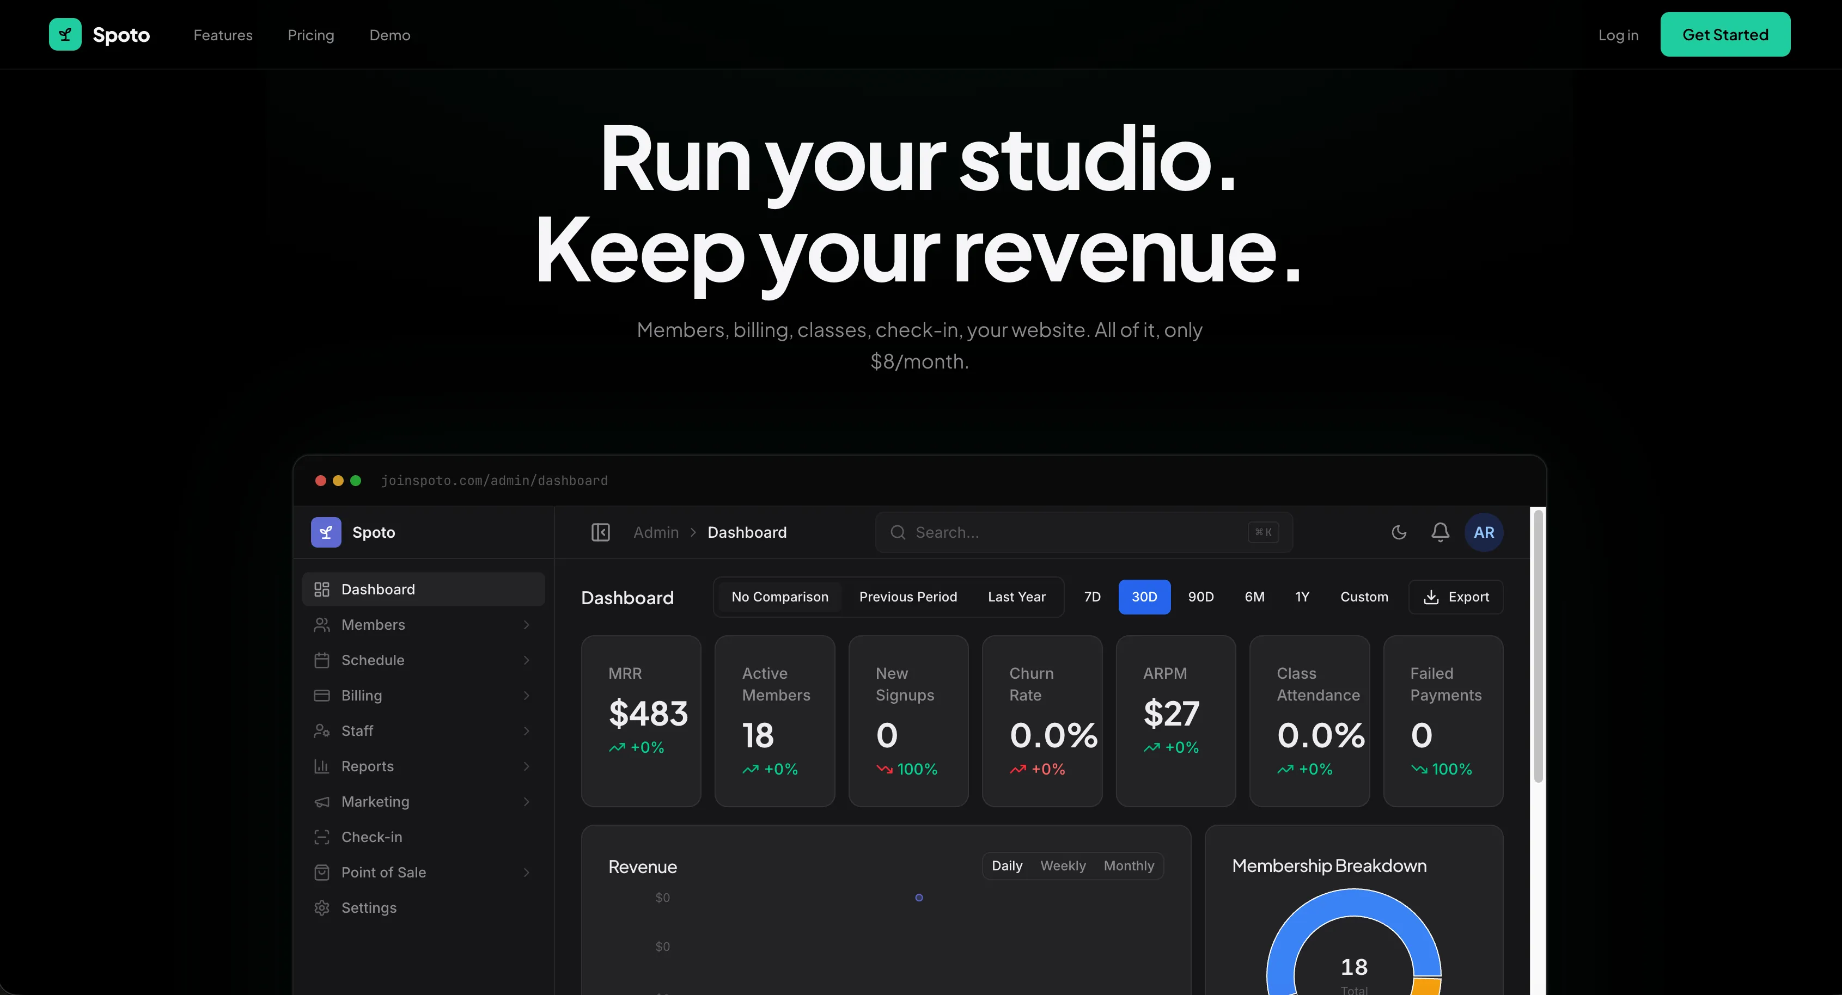This screenshot has height=995, width=1842.
Task: Click the Settings gear icon
Action: [x=322, y=908]
